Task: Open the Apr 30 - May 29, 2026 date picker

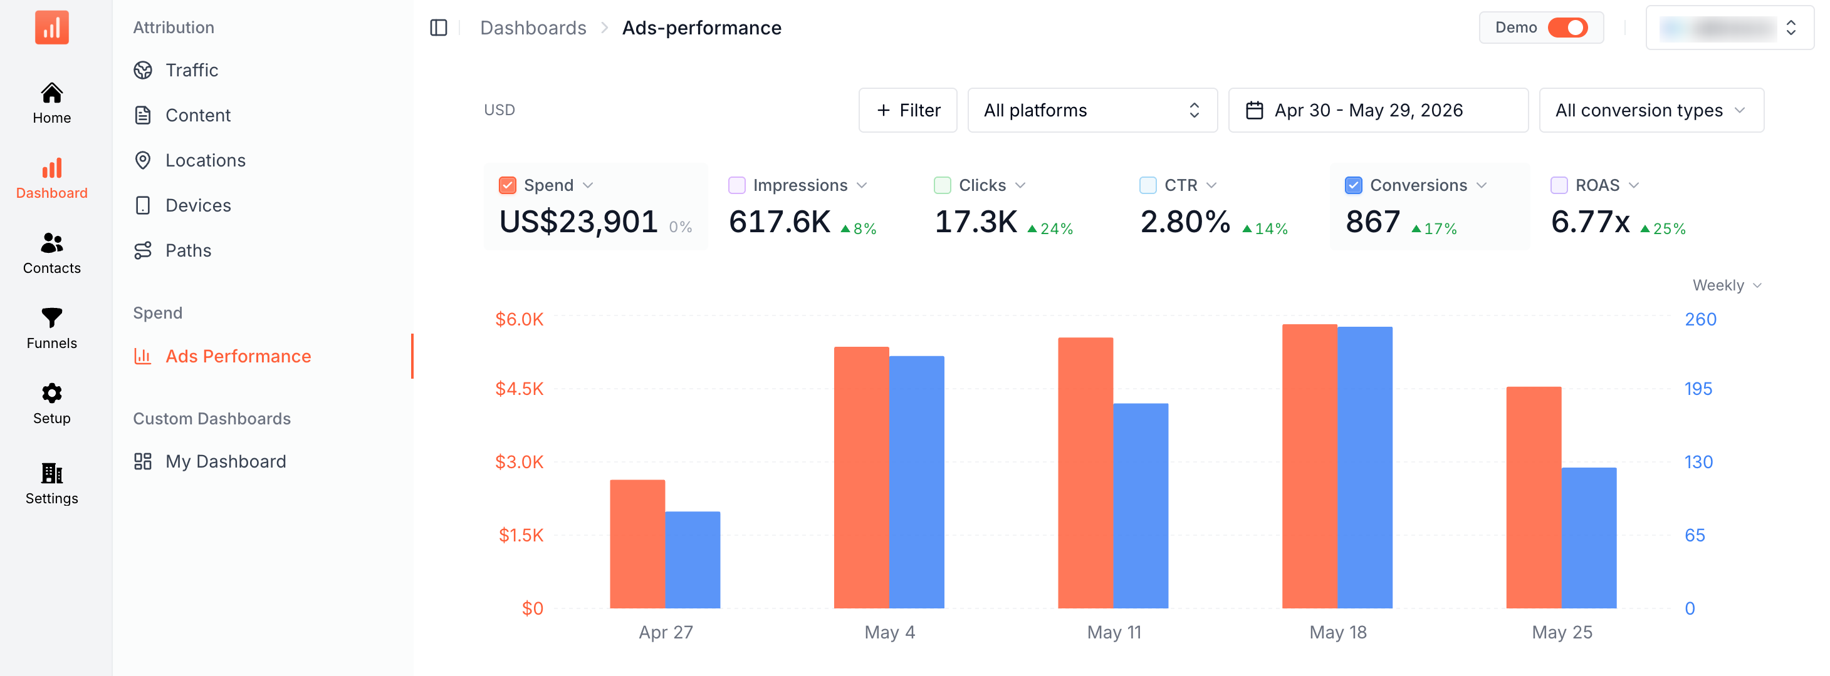Action: pyautogui.click(x=1378, y=111)
